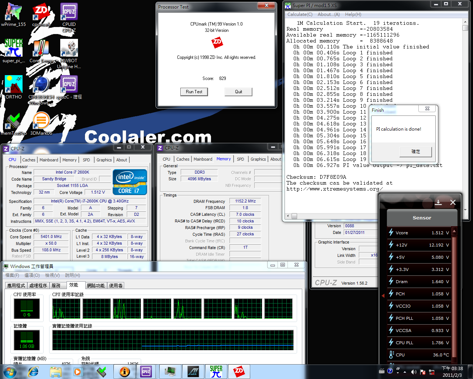Launch the cpumark desktop shortcut

(41, 15)
